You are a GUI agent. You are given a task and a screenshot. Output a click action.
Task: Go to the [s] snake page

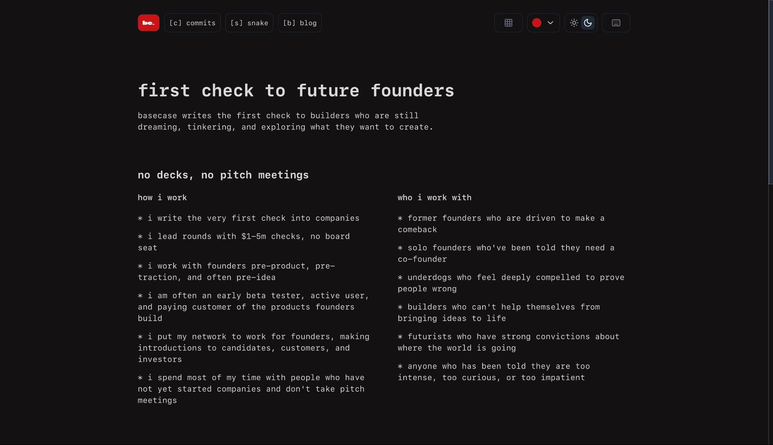point(249,23)
